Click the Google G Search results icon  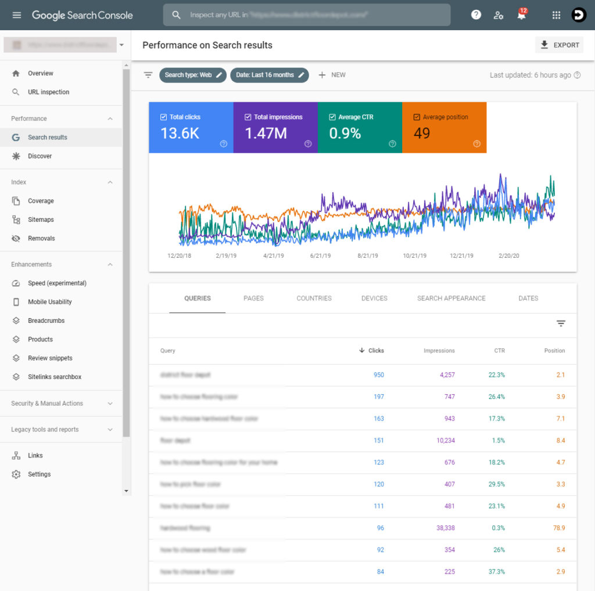[x=16, y=137]
